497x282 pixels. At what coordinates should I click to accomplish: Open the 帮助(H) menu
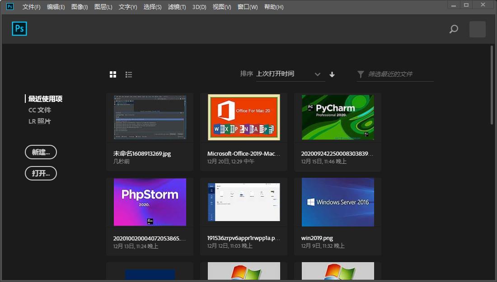[x=274, y=7]
